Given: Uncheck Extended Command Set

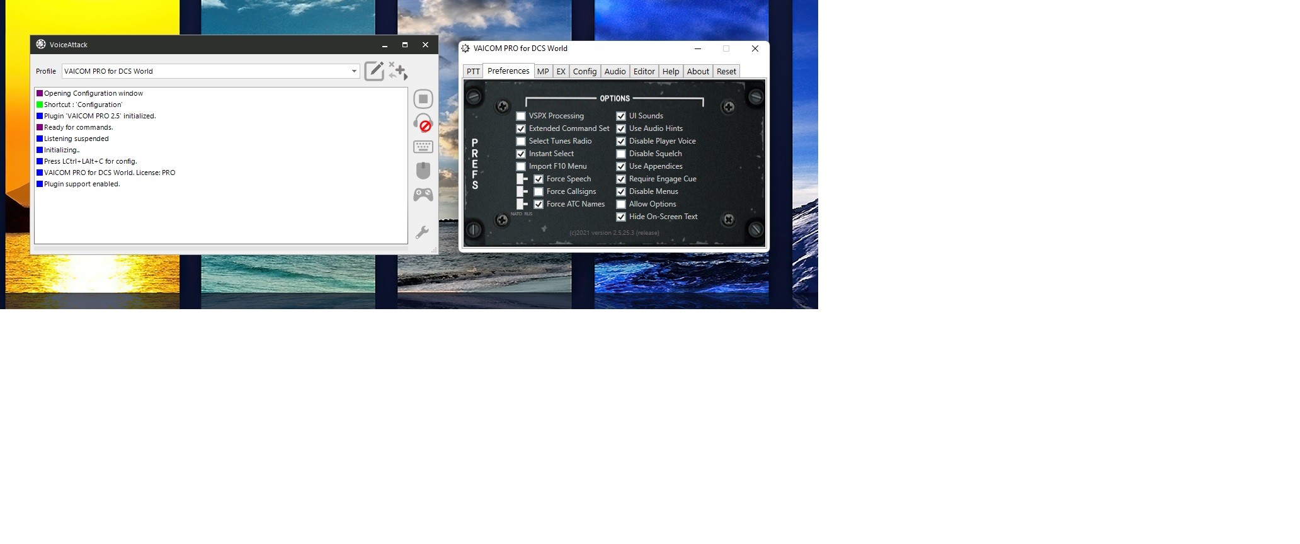Looking at the screenshot, I should 521,128.
